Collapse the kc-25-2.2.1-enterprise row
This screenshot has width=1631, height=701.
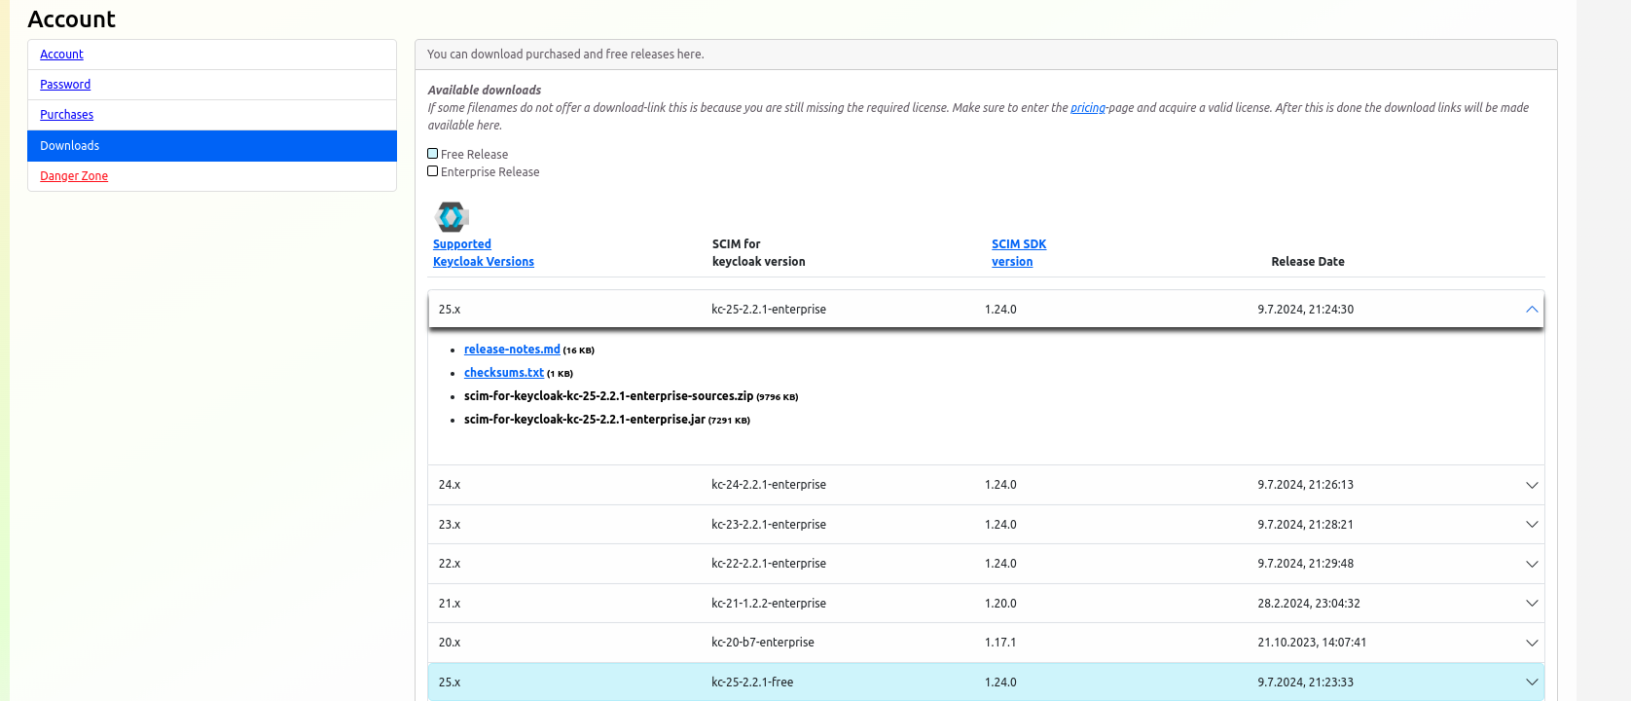coord(1531,310)
